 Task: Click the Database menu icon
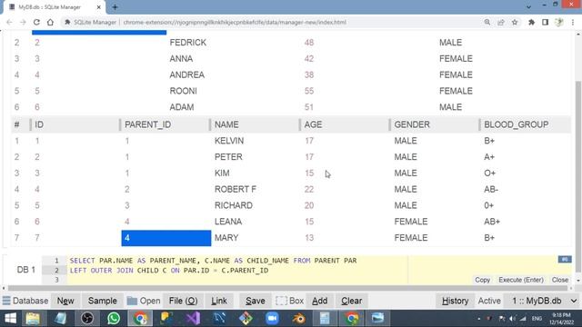pyautogui.click(x=6, y=301)
